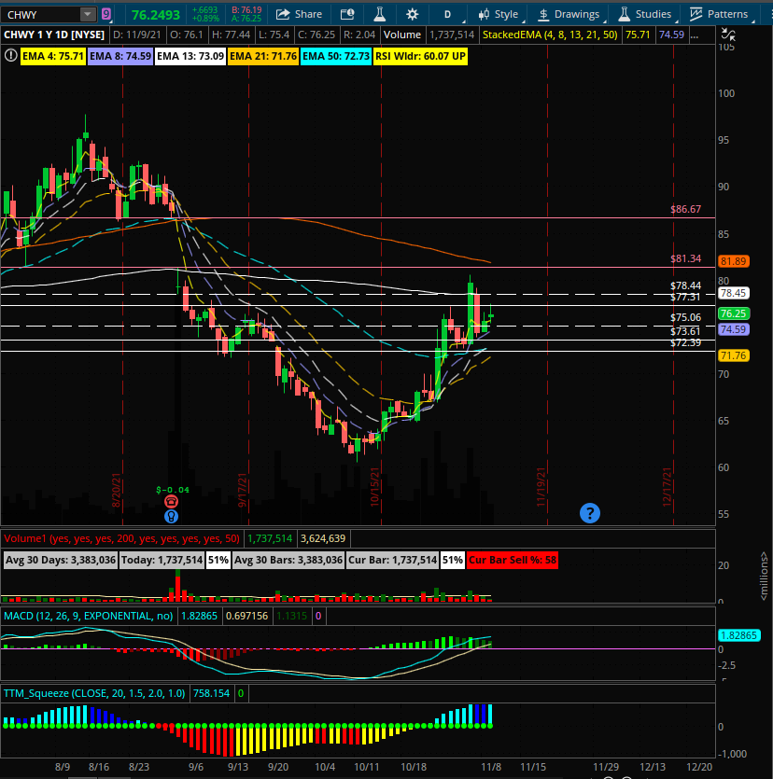Click the exclamation warning icon beside EMA 4
The width and height of the screenshot is (773, 779).
coord(10,56)
